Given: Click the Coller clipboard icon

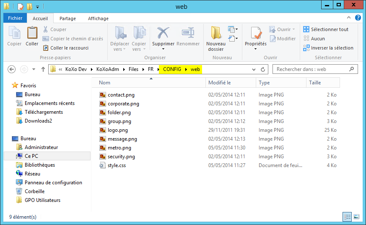Looking at the screenshot, I should [x=32, y=33].
